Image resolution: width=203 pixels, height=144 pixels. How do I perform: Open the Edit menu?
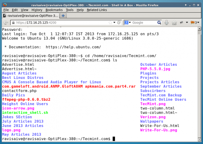tap(15, 10)
